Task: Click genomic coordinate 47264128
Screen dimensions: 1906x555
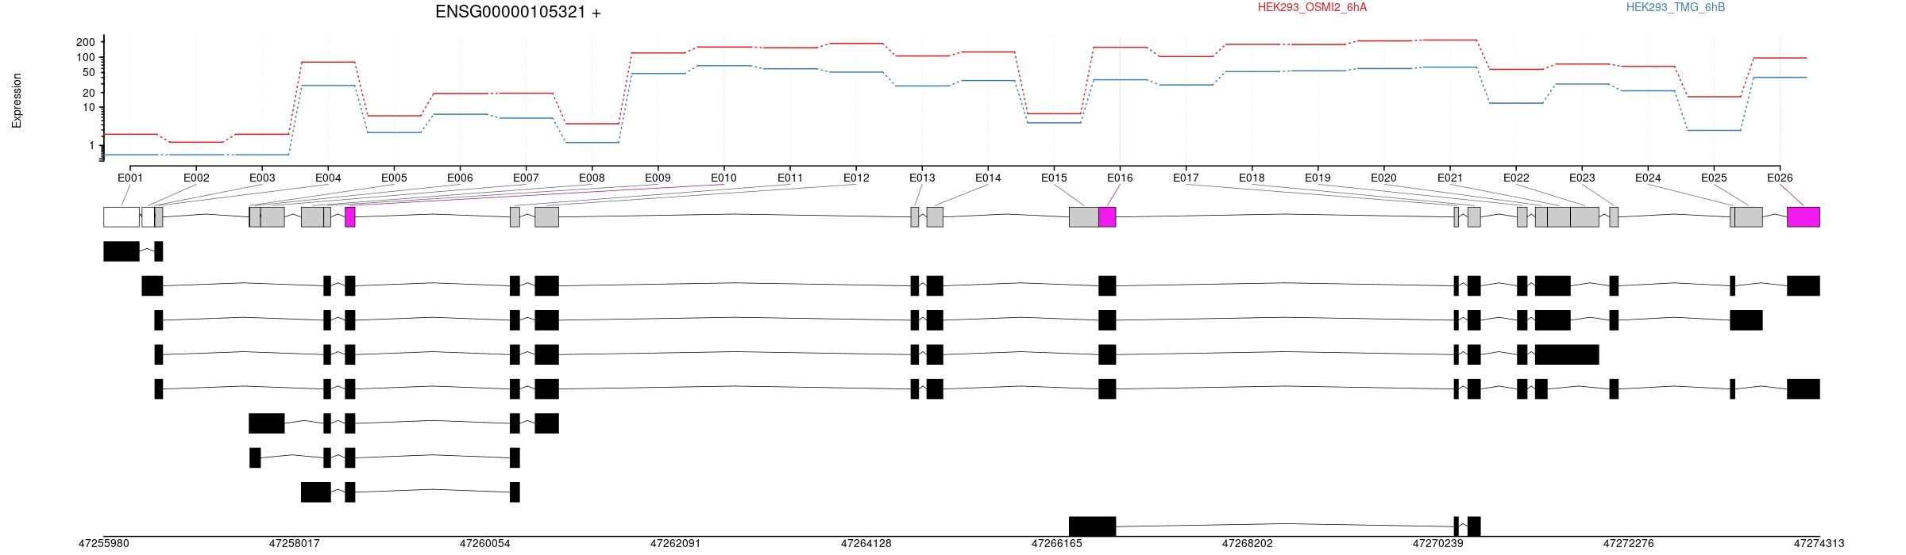Action: (866, 544)
